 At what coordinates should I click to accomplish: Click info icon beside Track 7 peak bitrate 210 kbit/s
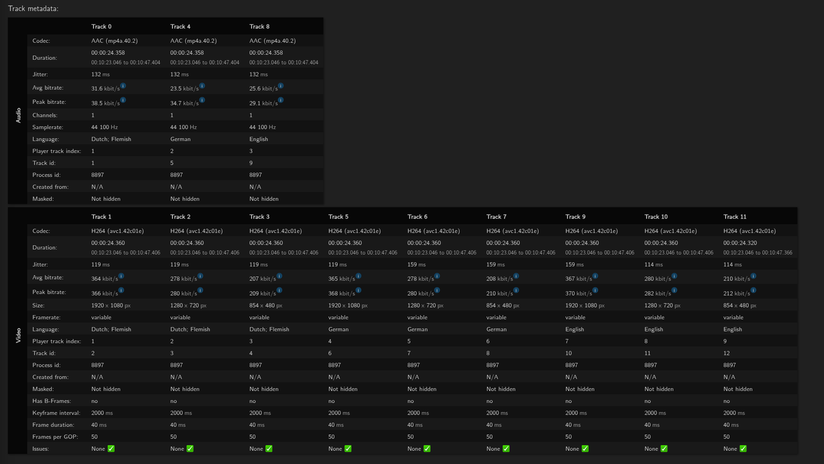[x=516, y=290]
